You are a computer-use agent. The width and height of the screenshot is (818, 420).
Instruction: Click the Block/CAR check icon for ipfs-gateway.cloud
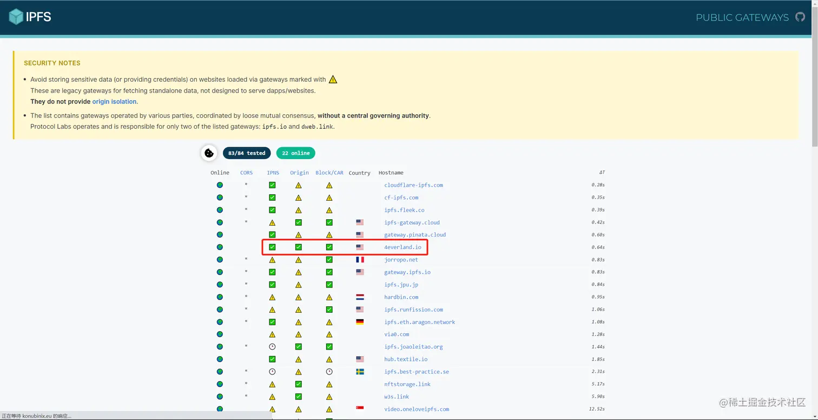click(x=329, y=222)
